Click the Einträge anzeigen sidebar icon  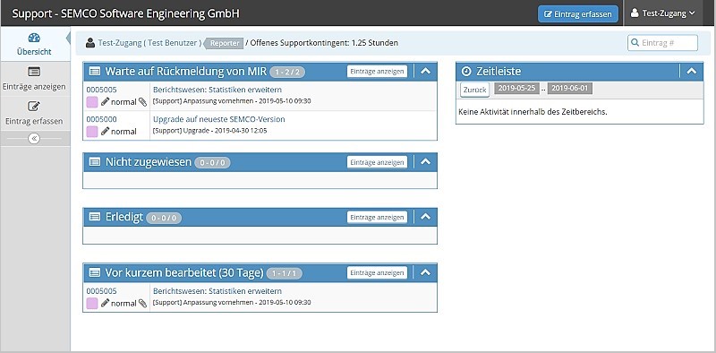click(x=34, y=72)
